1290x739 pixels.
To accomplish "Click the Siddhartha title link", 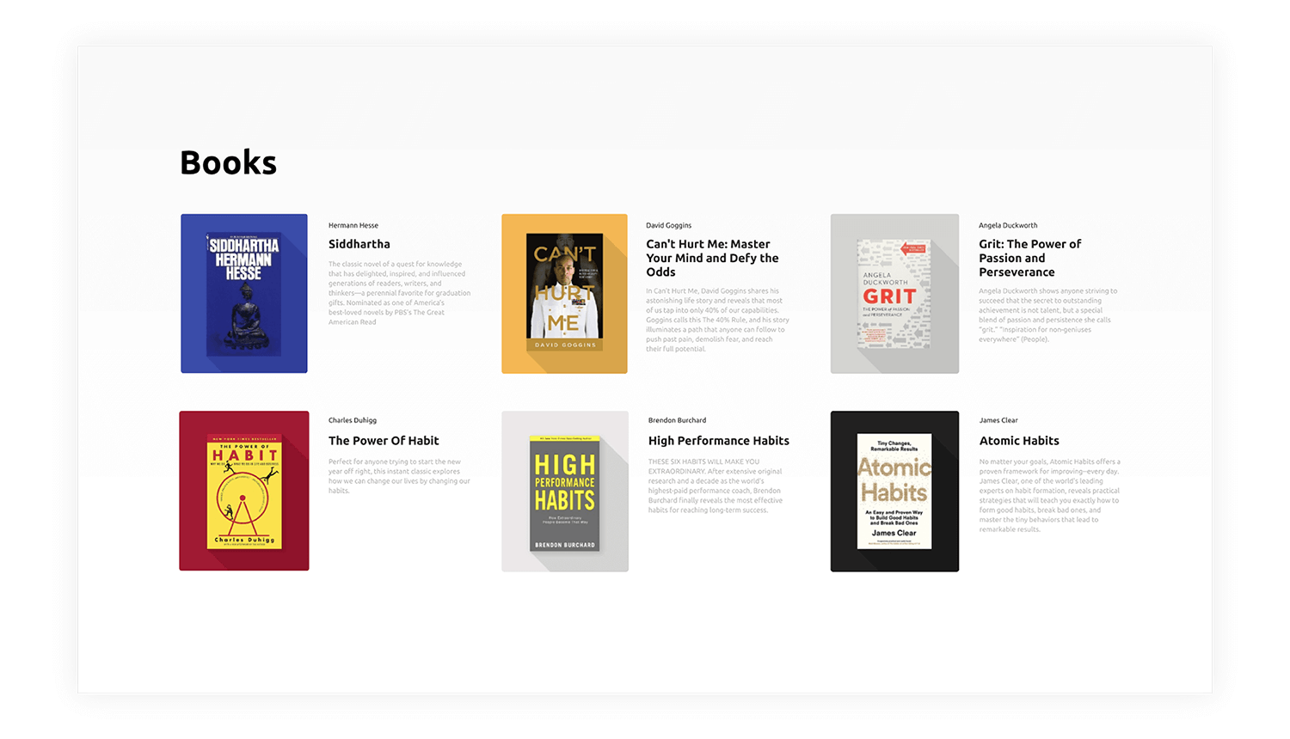I will pos(359,244).
